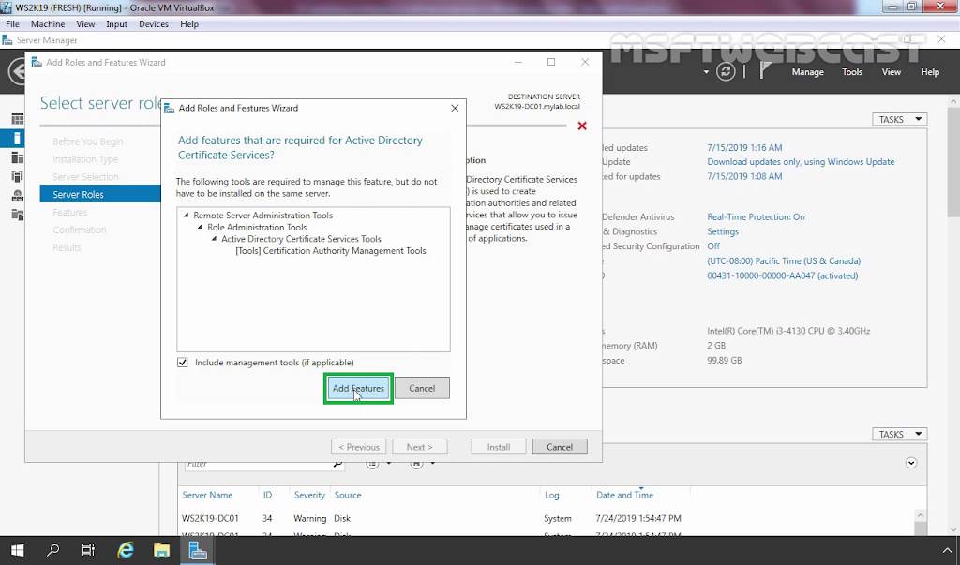Open the VirtualBox Input menu

click(x=116, y=23)
